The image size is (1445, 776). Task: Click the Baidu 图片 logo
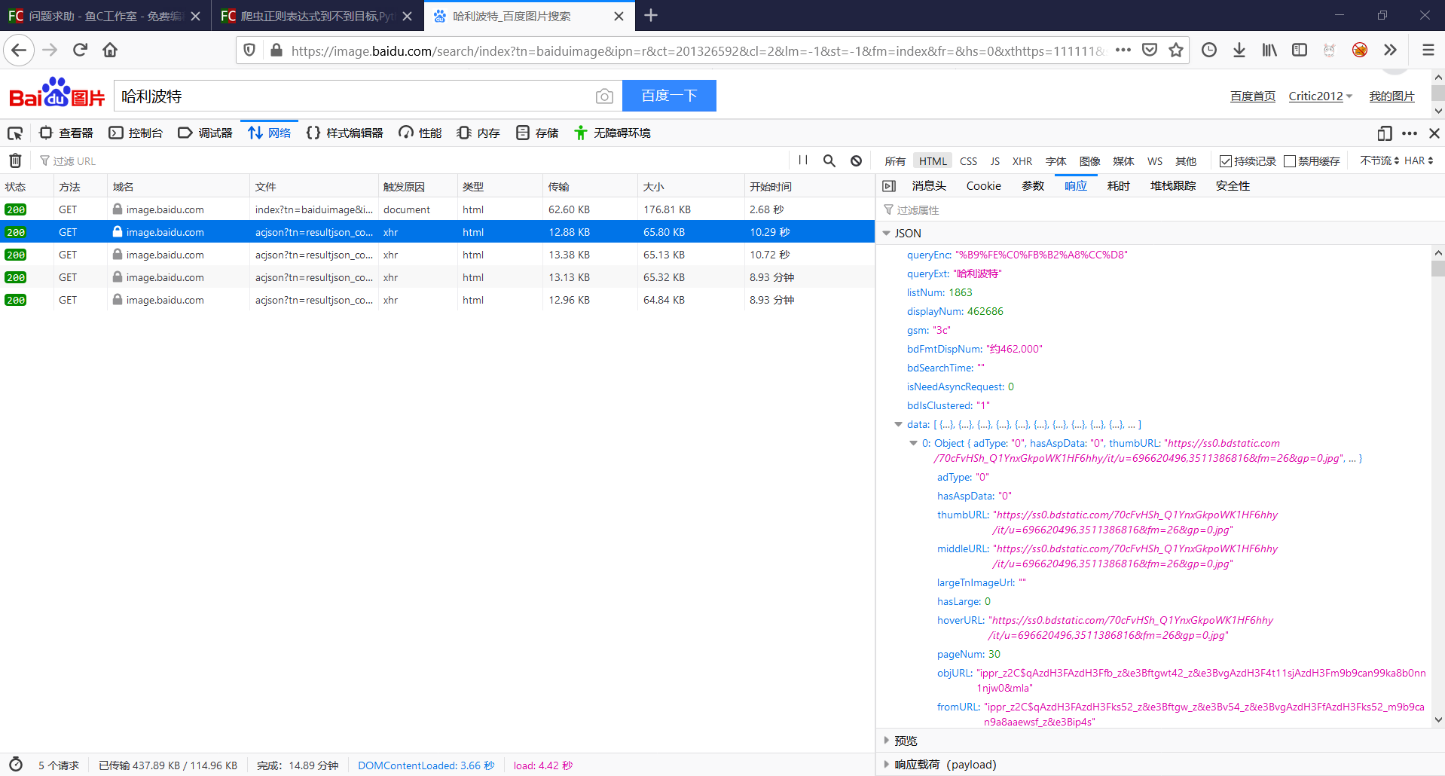pos(57,93)
